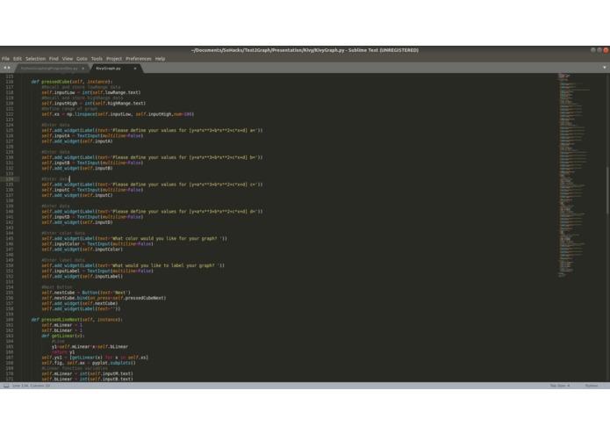Open the Python syntax selector

(x=592, y=386)
